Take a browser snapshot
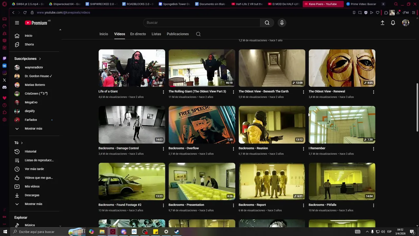 [x=360, y=12]
